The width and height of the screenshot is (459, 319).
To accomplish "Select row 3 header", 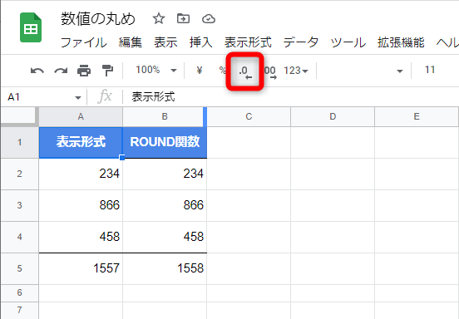I will coord(19,205).
